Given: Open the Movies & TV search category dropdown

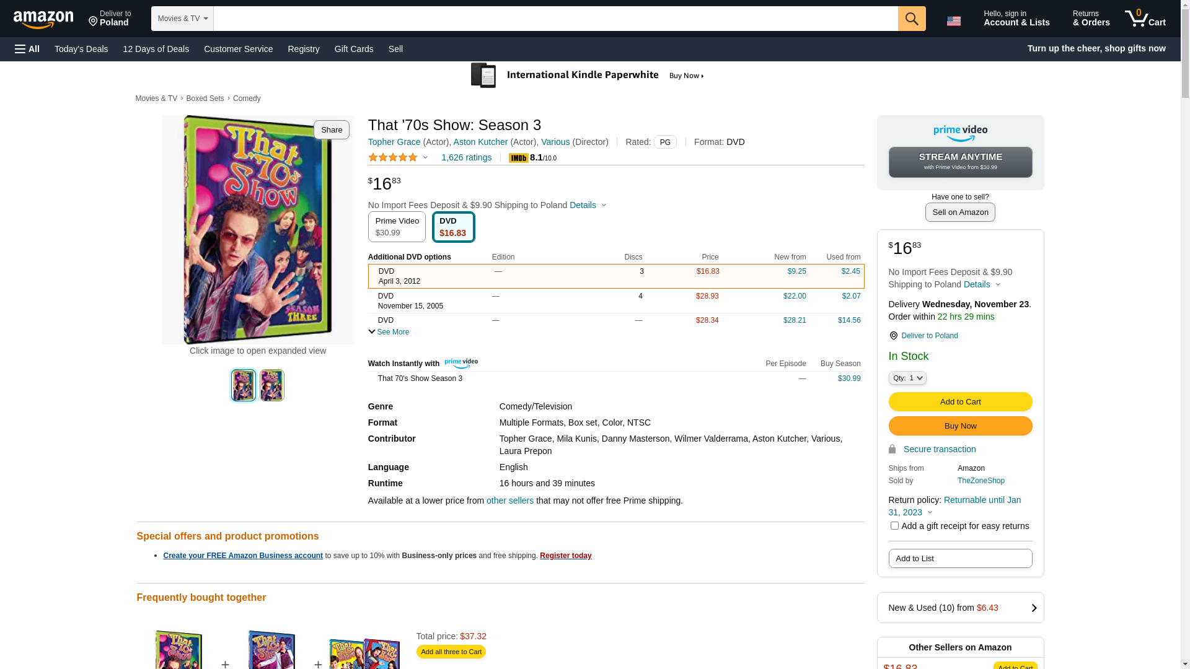Looking at the screenshot, I should click(x=182, y=19).
